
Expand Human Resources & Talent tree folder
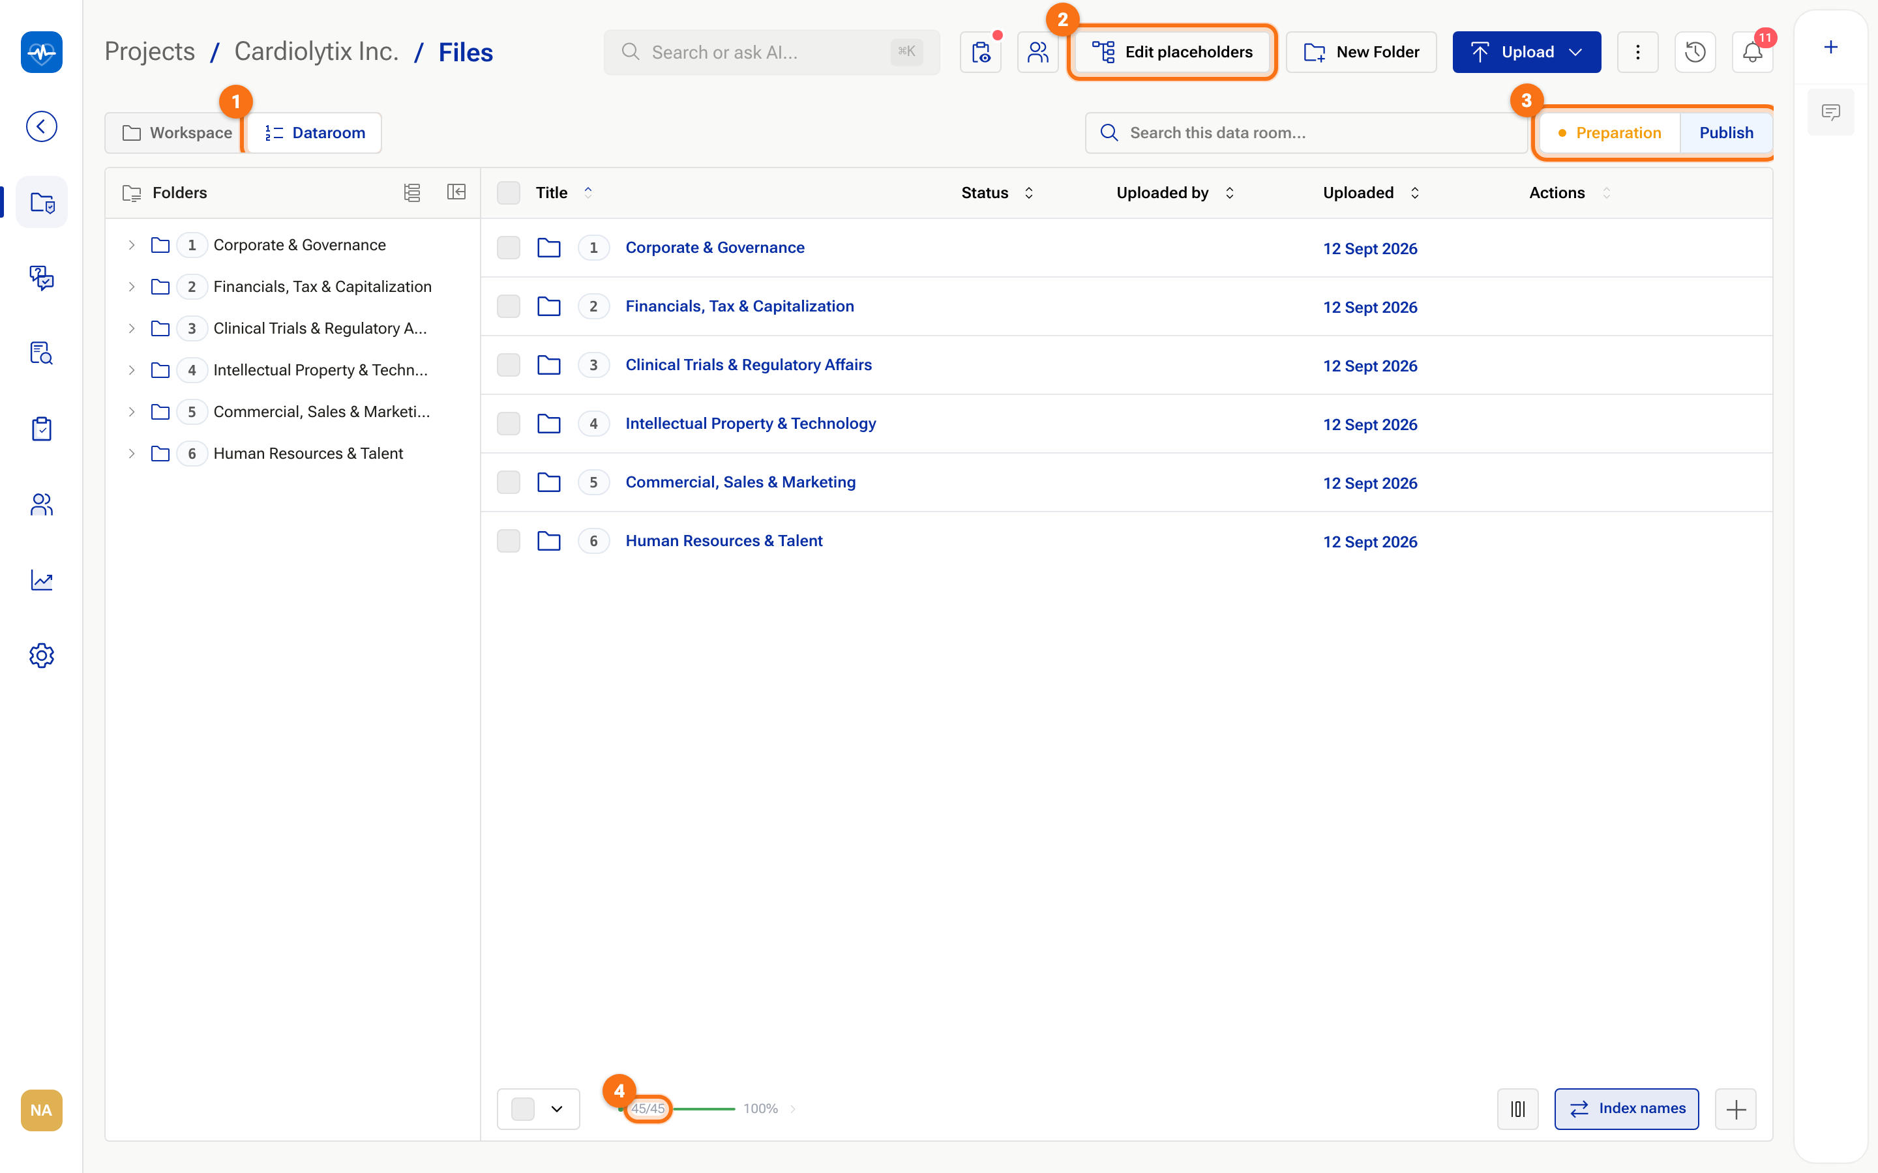pos(131,454)
